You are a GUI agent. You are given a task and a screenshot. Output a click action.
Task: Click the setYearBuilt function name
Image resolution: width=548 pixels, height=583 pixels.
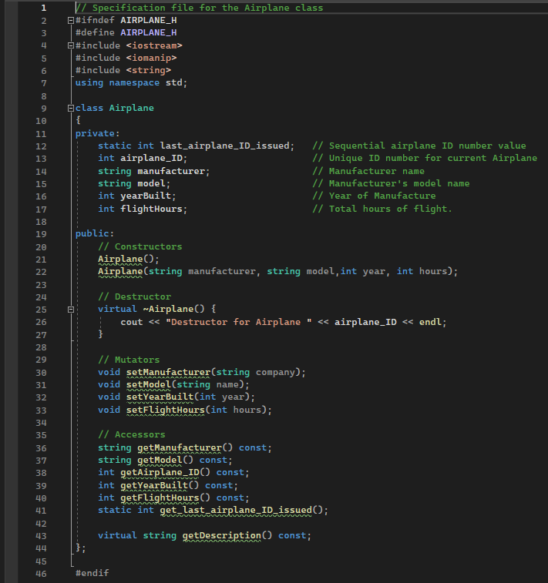[x=160, y=397]
